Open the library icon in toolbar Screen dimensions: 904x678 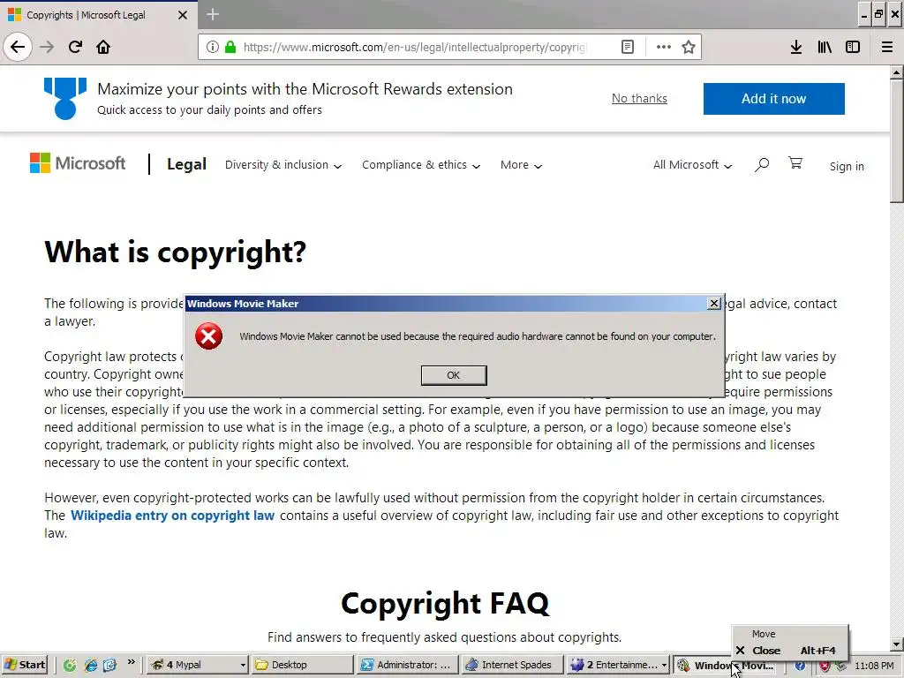[x=825, y=47]
